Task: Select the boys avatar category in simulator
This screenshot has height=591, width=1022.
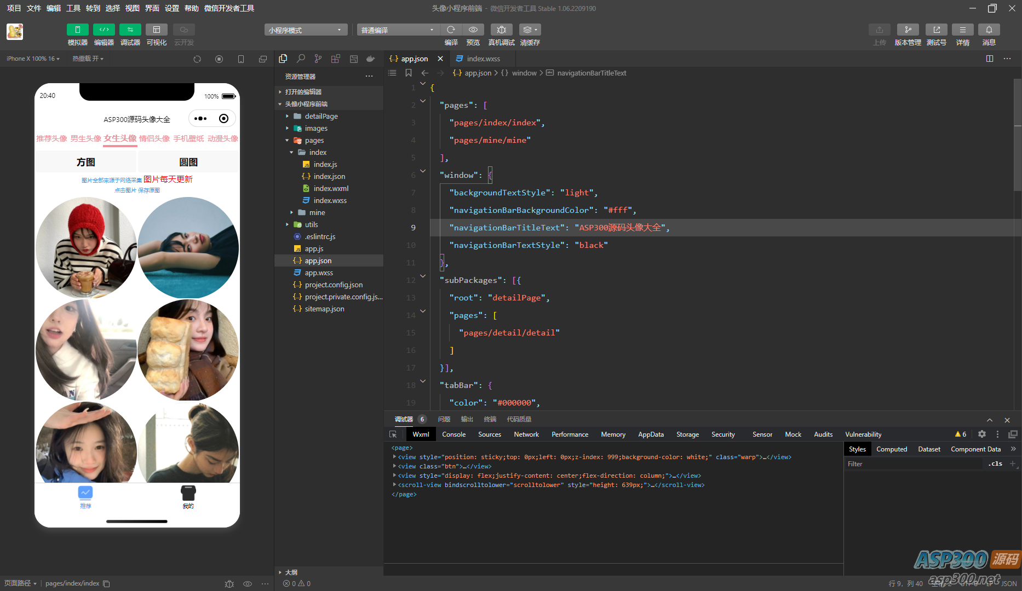Action: pyautogui.click(x=86, y=138)
